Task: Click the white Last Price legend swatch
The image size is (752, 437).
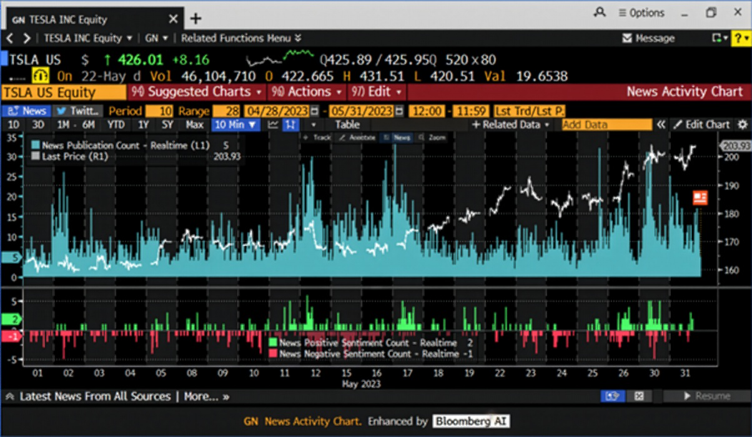Action: 36,156
